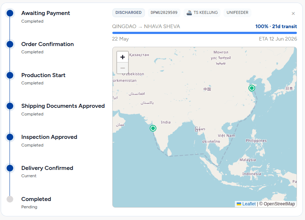The width and height of the screenshot is (305, 220).
Task: Click the 'Malaysia' label on the map
Action: tap(248, 160)
